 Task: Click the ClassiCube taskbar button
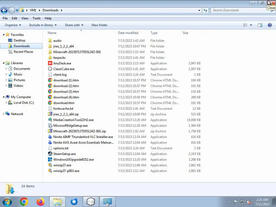[x=91, y=202]
